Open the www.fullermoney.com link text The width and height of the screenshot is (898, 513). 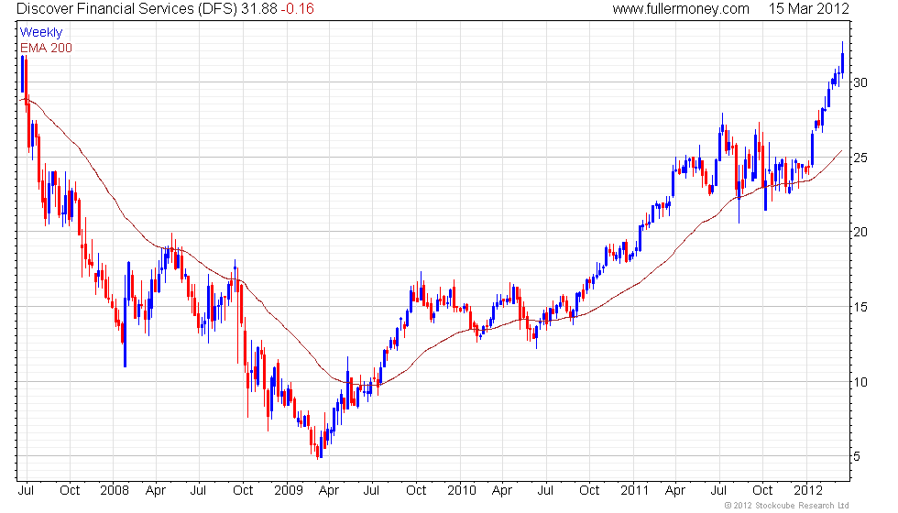pos(681,8)
